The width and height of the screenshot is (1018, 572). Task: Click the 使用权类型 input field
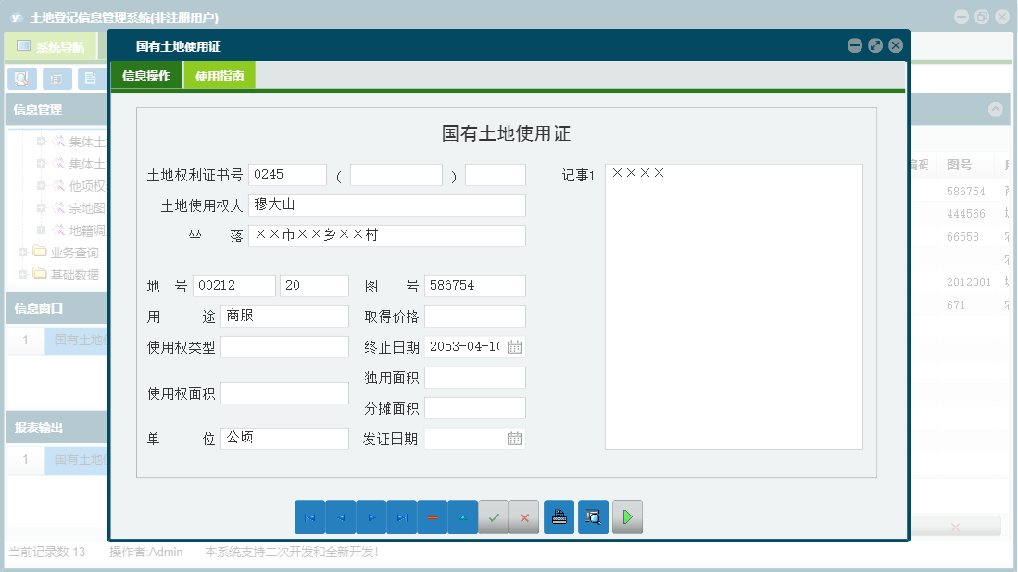pos(285,347)
